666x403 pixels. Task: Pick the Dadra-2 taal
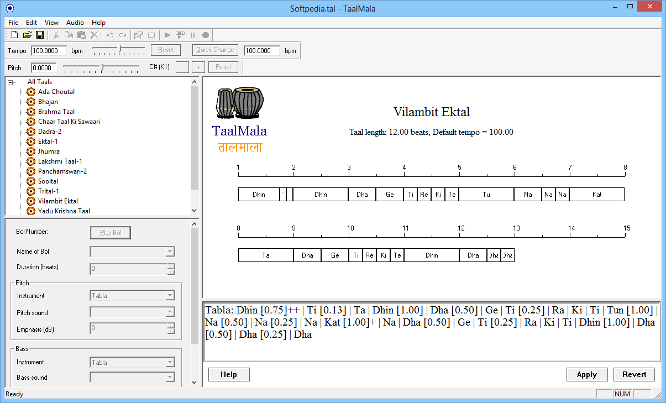coord(50,132)
